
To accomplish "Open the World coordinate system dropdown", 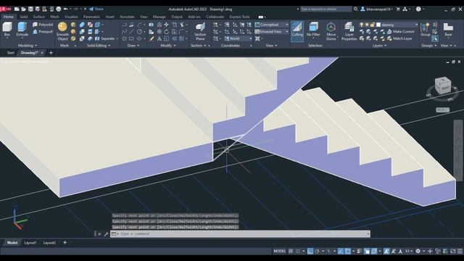I will 238,38.
